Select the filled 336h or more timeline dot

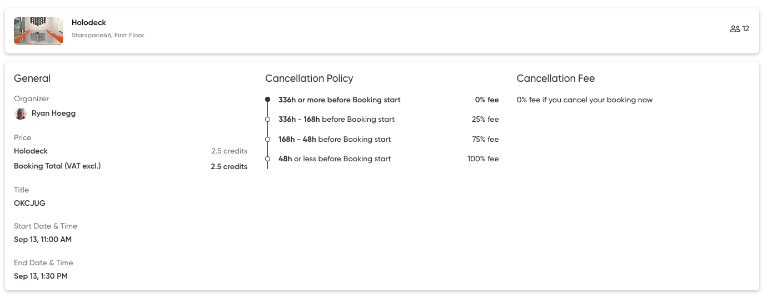[x=267, y=100]
